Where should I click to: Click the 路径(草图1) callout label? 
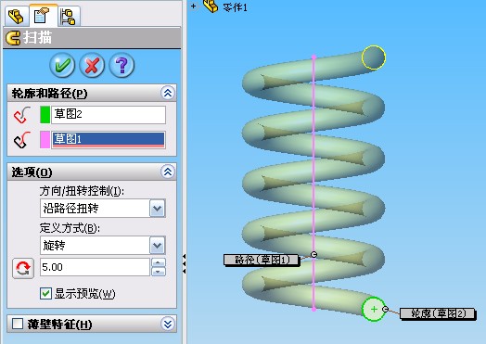[x=262, y=260]
